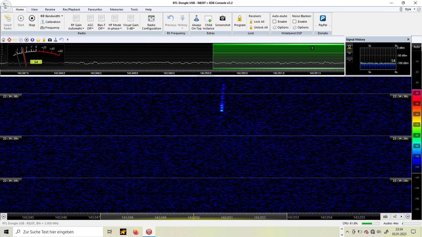Open Calibration in the Radio group
This screenshot has width=422, height=237.
coord(50,22)
